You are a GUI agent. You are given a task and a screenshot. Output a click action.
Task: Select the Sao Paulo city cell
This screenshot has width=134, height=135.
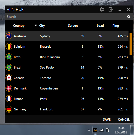(x=47, y=67)
